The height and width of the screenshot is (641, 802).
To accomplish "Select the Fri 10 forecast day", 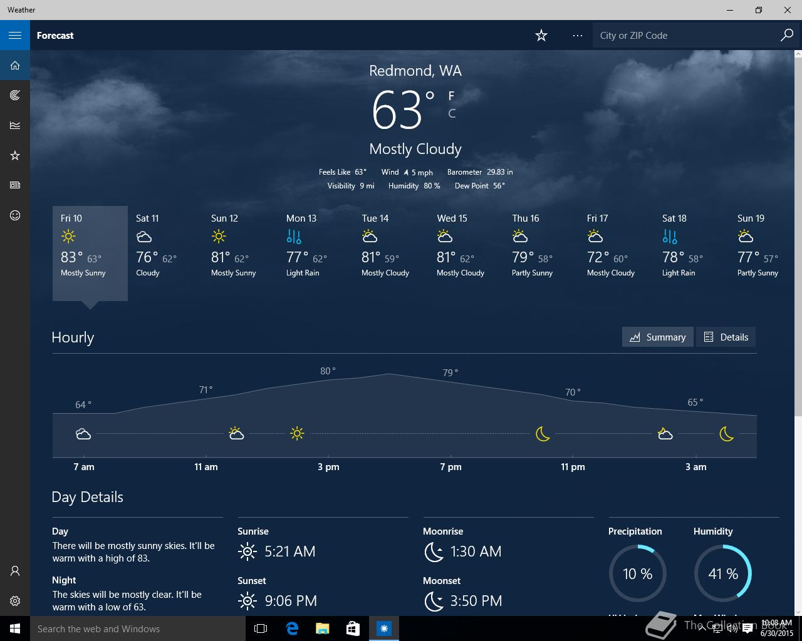I will 90,254.
